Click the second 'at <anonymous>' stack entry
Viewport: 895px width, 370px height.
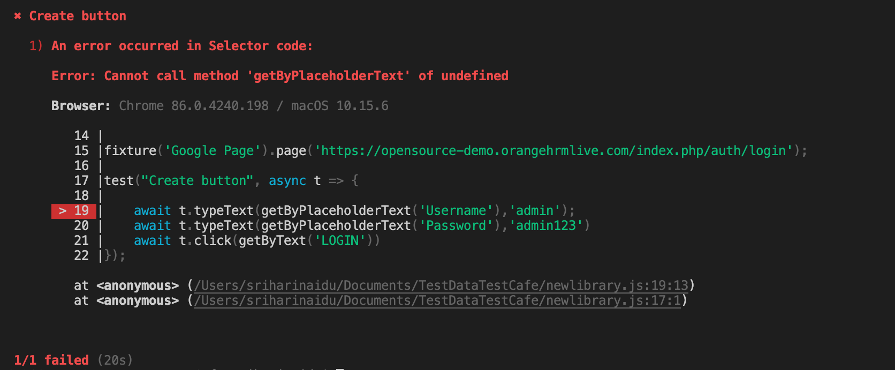tap(126, 300)
